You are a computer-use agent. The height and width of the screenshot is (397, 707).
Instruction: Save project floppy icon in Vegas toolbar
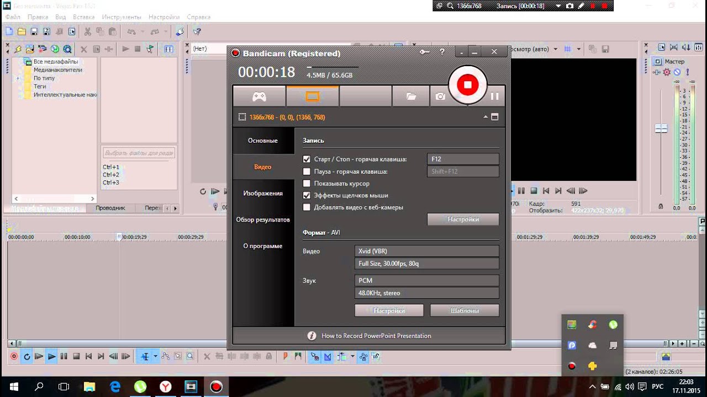pyautogui.click(x=34, y=32)
